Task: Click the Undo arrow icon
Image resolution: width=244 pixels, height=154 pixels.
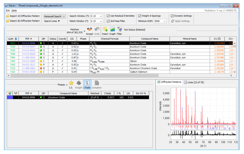Action: 97,29
